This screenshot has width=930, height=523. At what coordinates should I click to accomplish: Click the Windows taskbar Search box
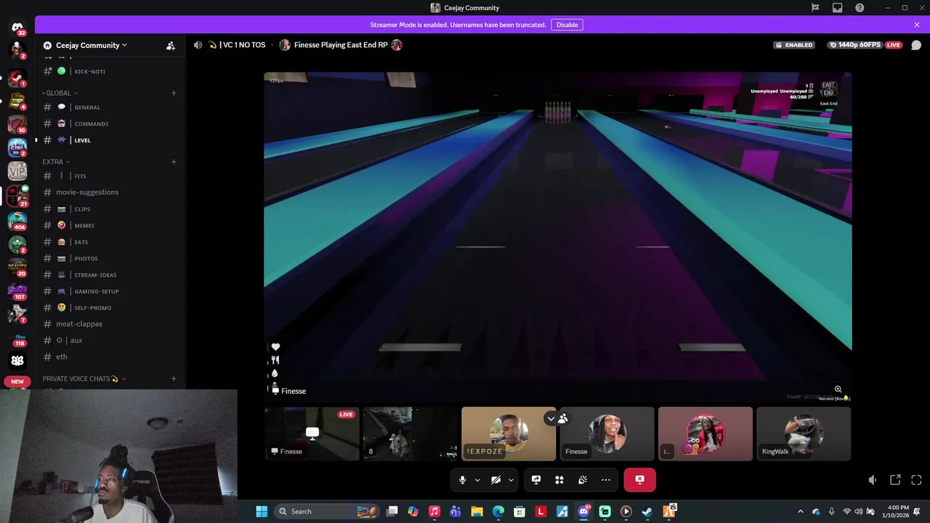[327, 511]
